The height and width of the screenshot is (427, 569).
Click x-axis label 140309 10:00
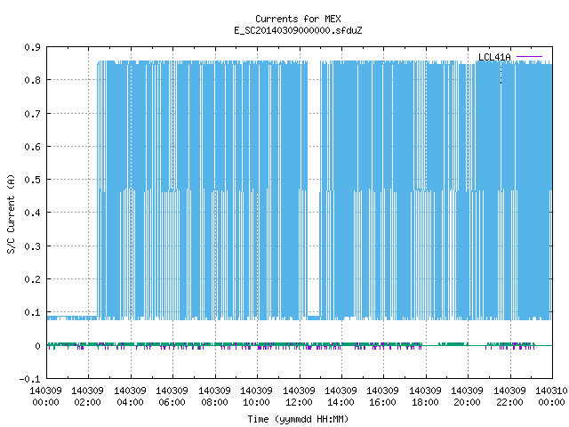point(256,397)
